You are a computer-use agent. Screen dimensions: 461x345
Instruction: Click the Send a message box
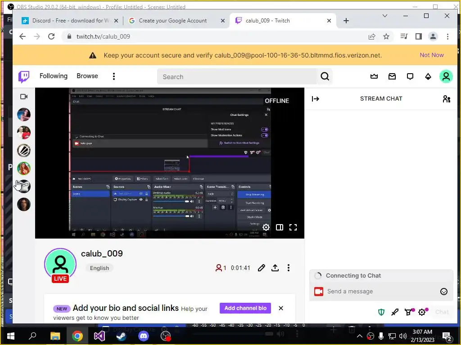[x=381, y=291]
